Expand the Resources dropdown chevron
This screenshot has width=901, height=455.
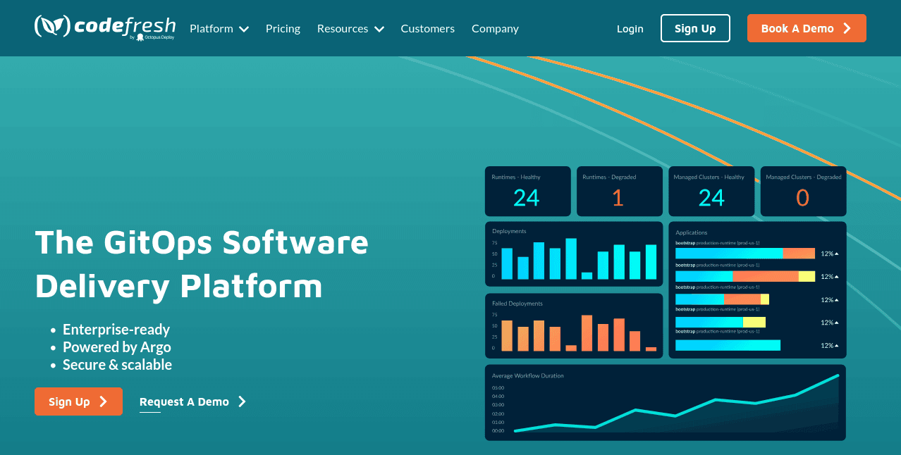pyautogui.click(x=379, y=30)
